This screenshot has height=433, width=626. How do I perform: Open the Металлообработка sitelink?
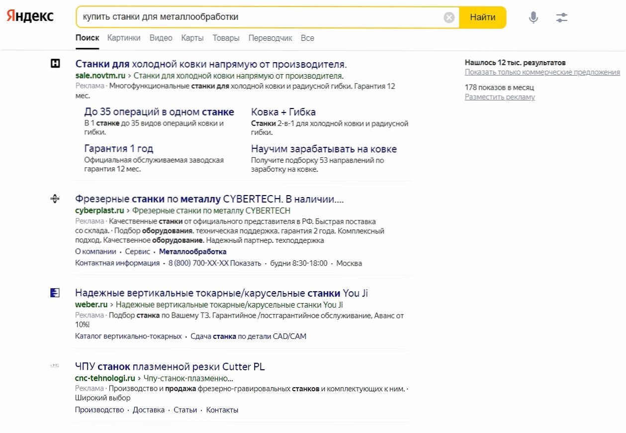193,252
